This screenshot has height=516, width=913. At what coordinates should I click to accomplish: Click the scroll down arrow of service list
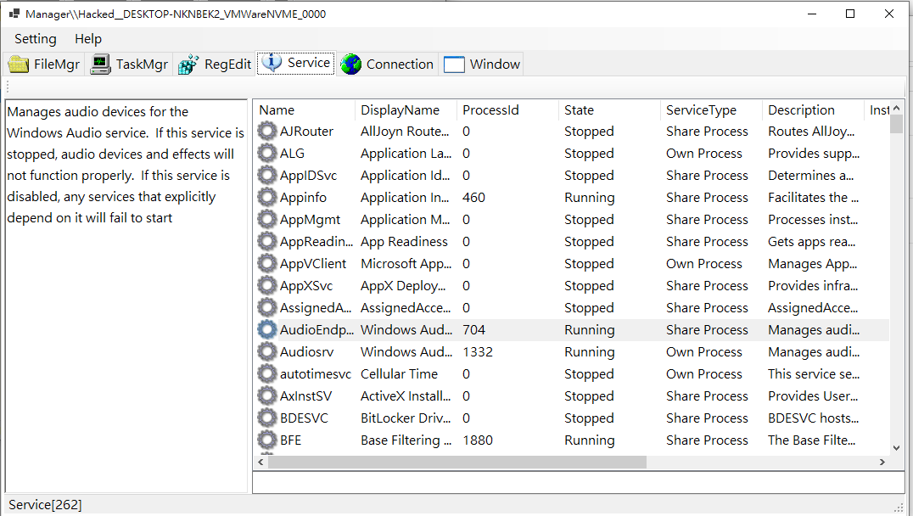(897, 448)
